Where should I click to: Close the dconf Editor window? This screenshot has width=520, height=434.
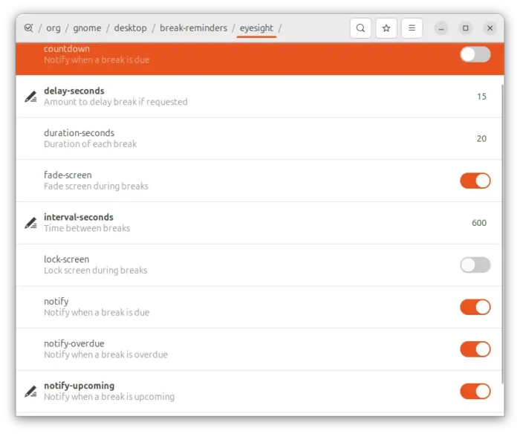pos(490,28)
